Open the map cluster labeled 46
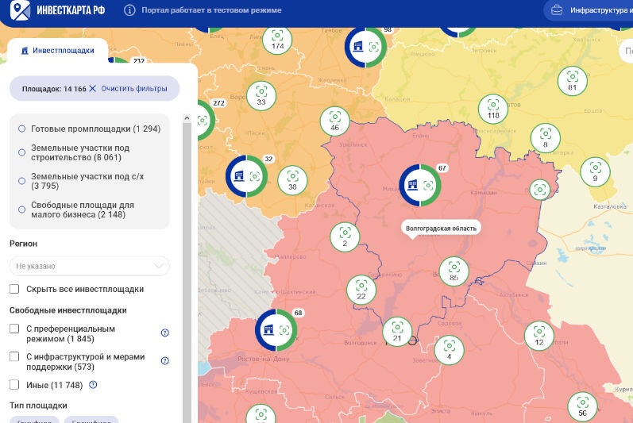Viewport: 633px width, 423px height. pos(334,121)
